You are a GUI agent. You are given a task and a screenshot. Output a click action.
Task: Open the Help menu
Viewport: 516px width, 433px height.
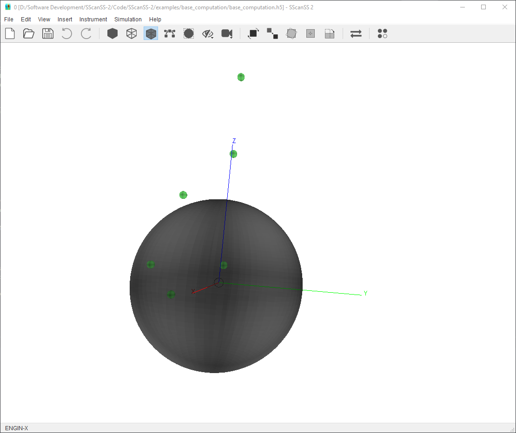coord(155,20)
